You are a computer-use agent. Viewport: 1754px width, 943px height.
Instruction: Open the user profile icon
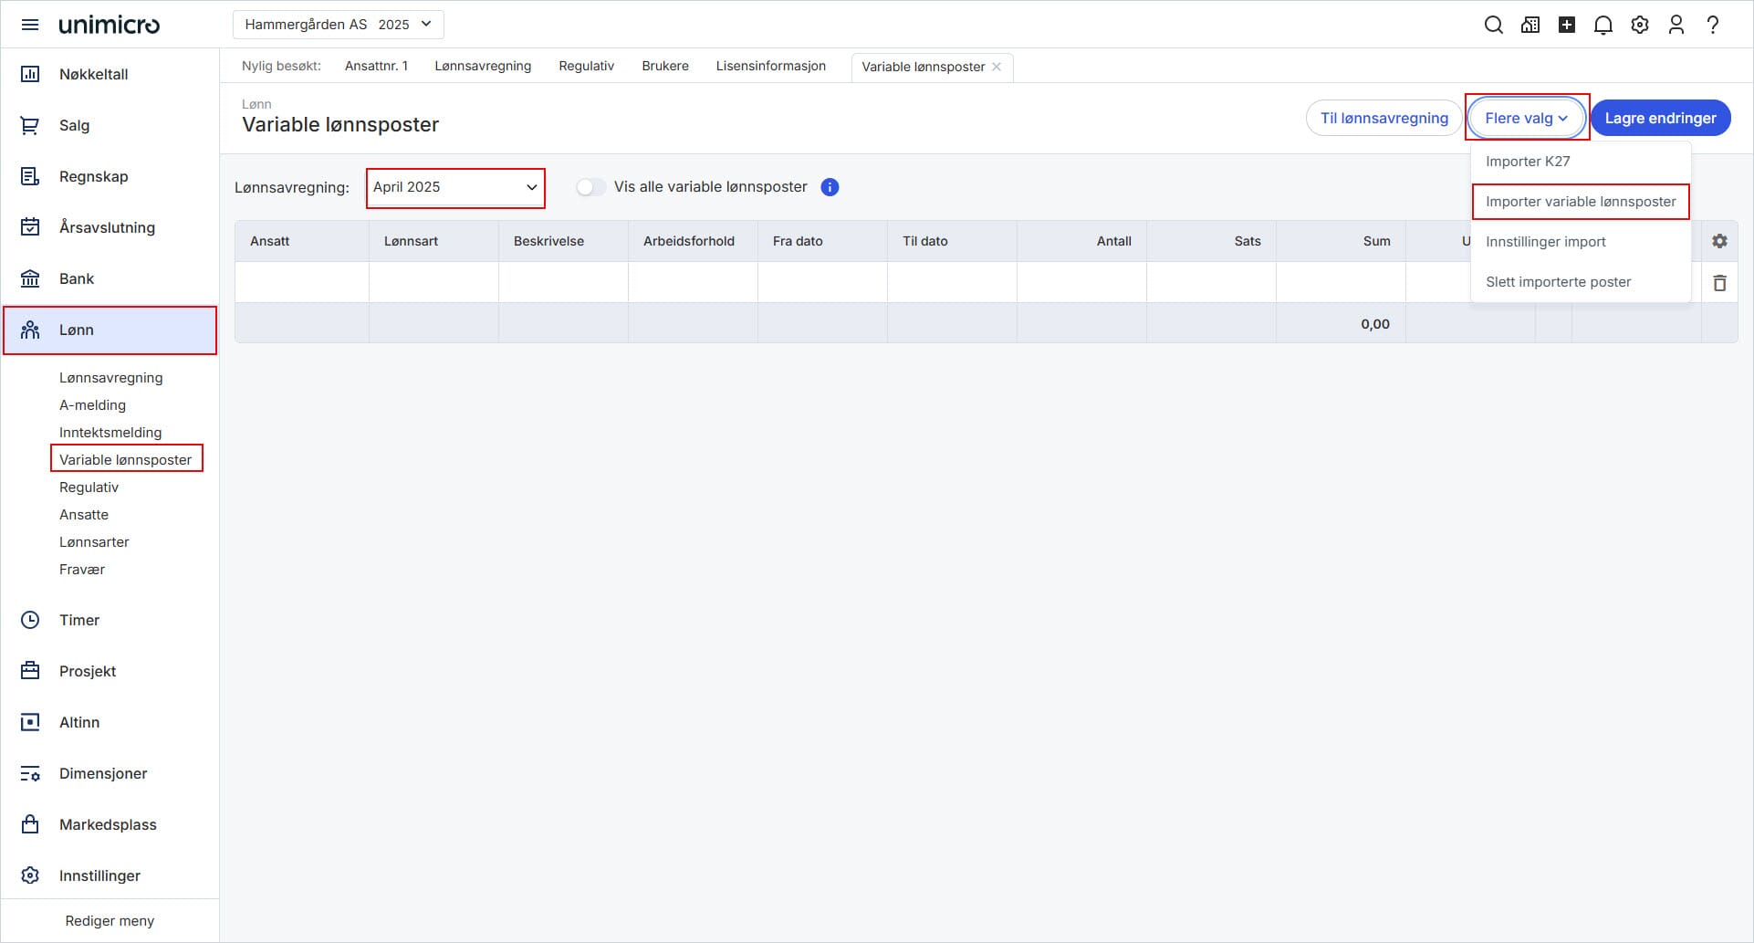point(1676,25)
